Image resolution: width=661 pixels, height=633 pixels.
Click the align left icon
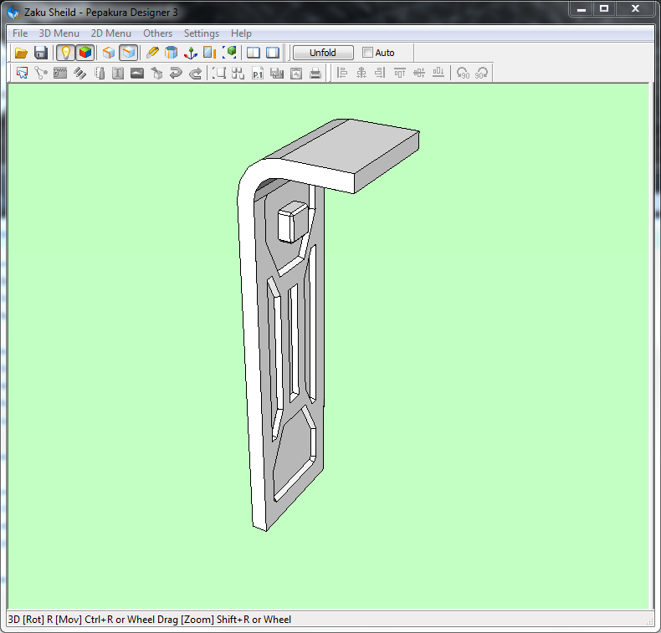coord(342,73)
